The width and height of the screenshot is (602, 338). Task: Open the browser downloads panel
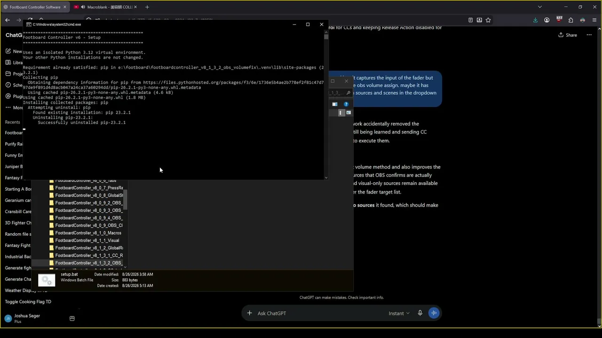pyautogui.click(x=535, y=20)
